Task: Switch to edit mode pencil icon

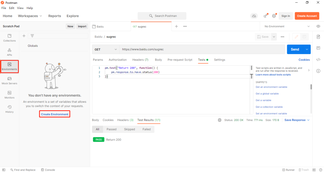Action: 296,37
